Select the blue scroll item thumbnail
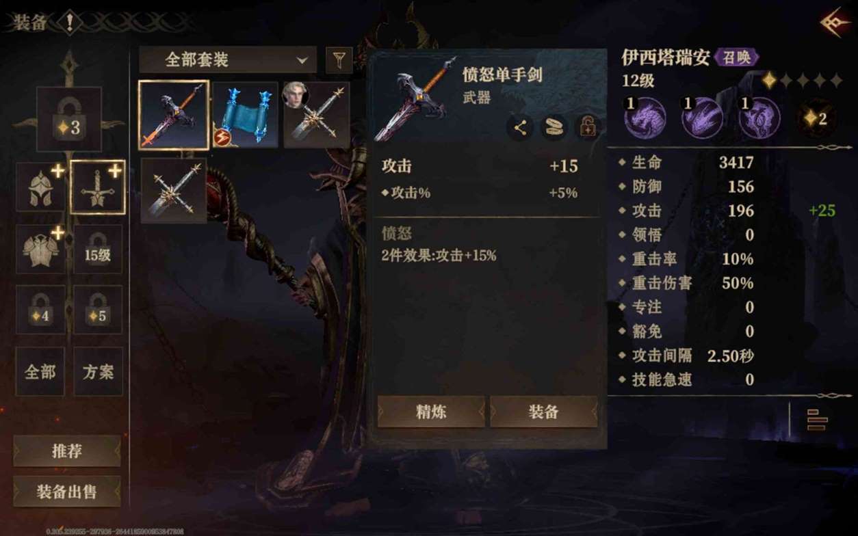The image size is (858, 536). (246, 115)
